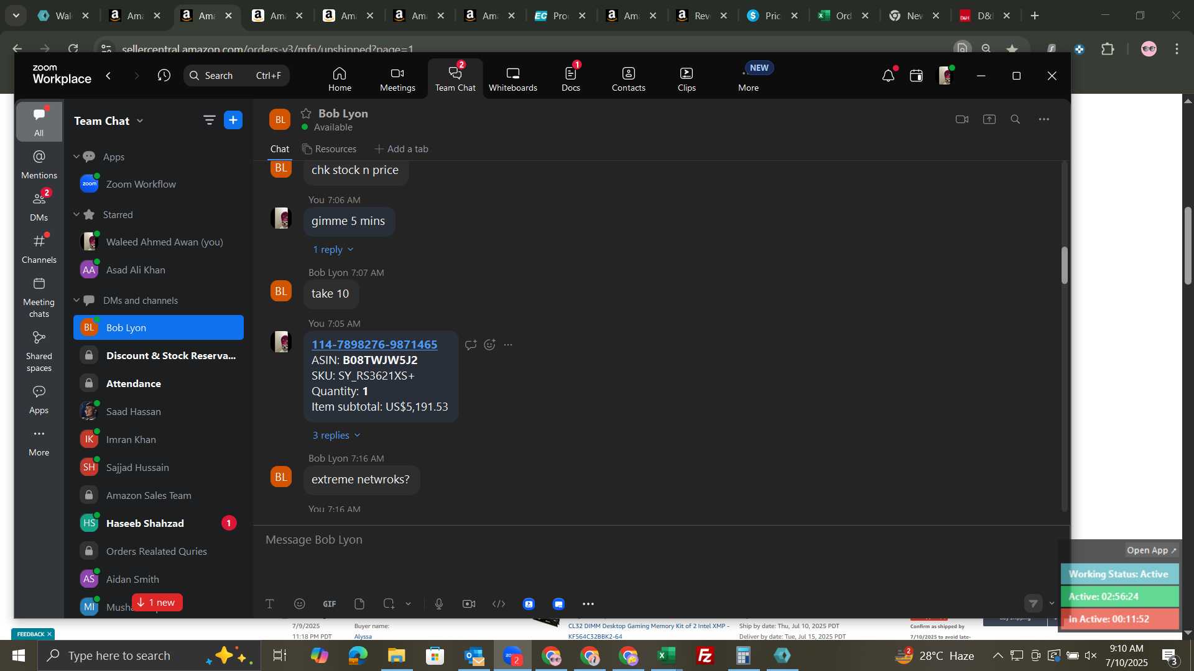Open the send options dropdown arrow
Viewport: 1194px width, 671px height.
click(x=1052, y=603)
